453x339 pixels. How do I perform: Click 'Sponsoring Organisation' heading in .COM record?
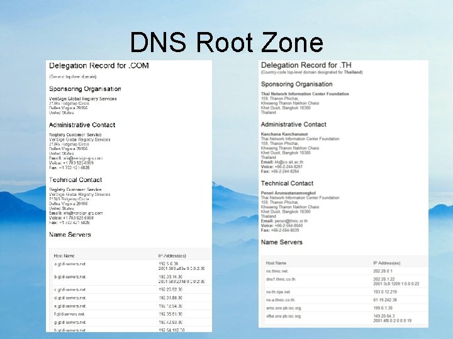coord(85,89)
